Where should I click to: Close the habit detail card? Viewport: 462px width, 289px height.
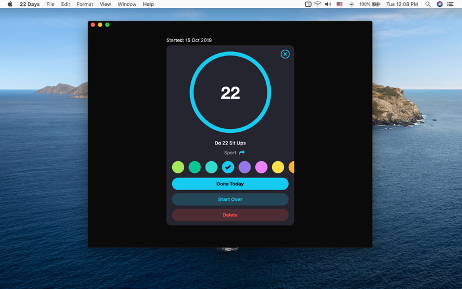(x=285, y=54)
